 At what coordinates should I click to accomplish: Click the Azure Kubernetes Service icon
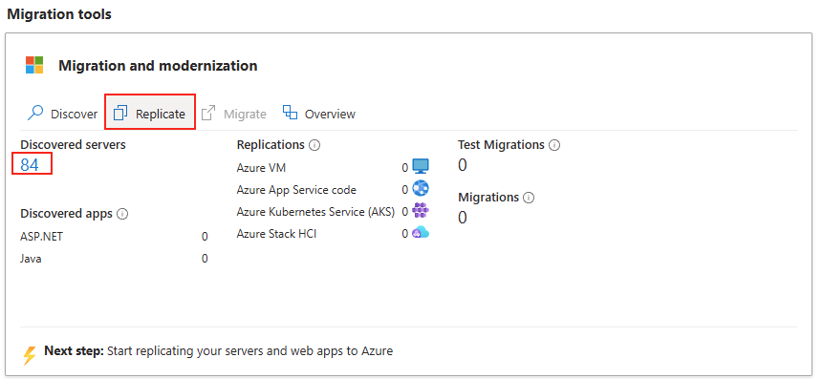coord(421,211)
